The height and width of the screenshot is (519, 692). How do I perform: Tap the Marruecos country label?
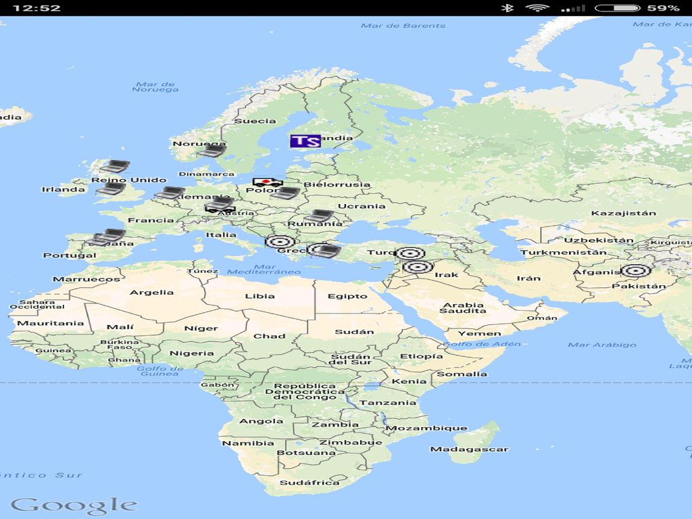[x=86, y=279]
